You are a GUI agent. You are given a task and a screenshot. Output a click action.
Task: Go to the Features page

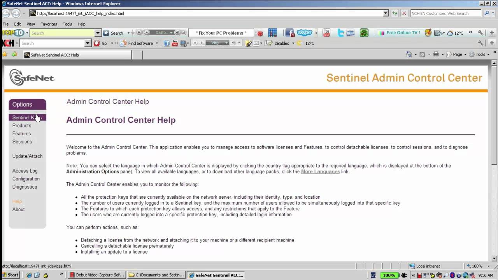21,134
